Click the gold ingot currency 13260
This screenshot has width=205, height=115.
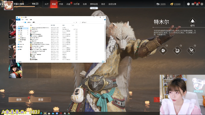(175, 4)
